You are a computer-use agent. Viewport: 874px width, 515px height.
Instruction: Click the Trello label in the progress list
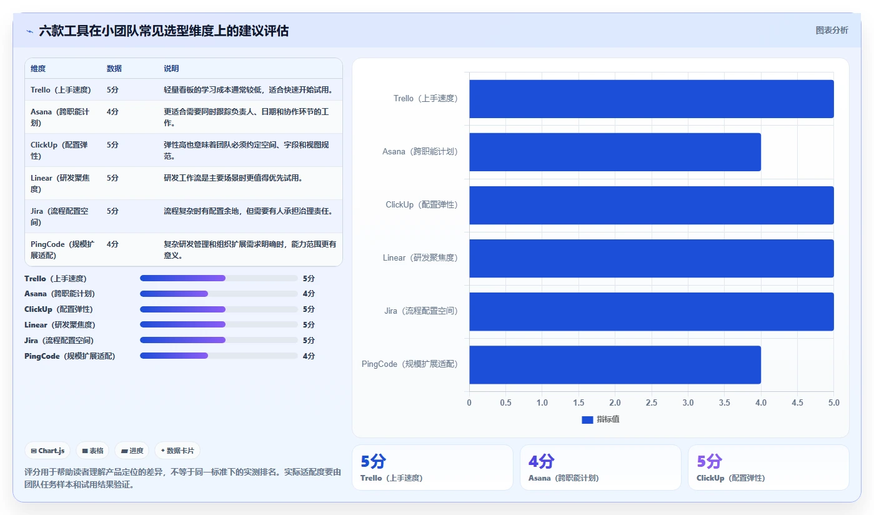point(56,279)
